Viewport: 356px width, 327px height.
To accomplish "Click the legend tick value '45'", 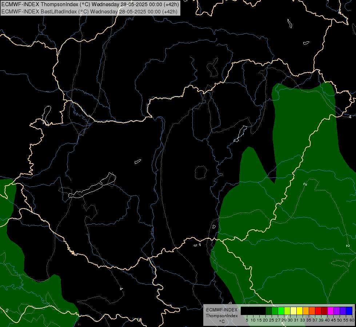I will point(333,320).
